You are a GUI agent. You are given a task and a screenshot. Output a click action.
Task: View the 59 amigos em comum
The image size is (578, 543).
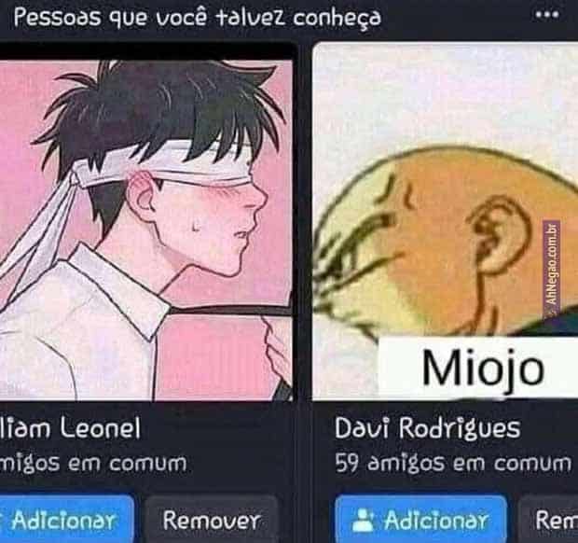pyautogui.click(x=453, y=463)
